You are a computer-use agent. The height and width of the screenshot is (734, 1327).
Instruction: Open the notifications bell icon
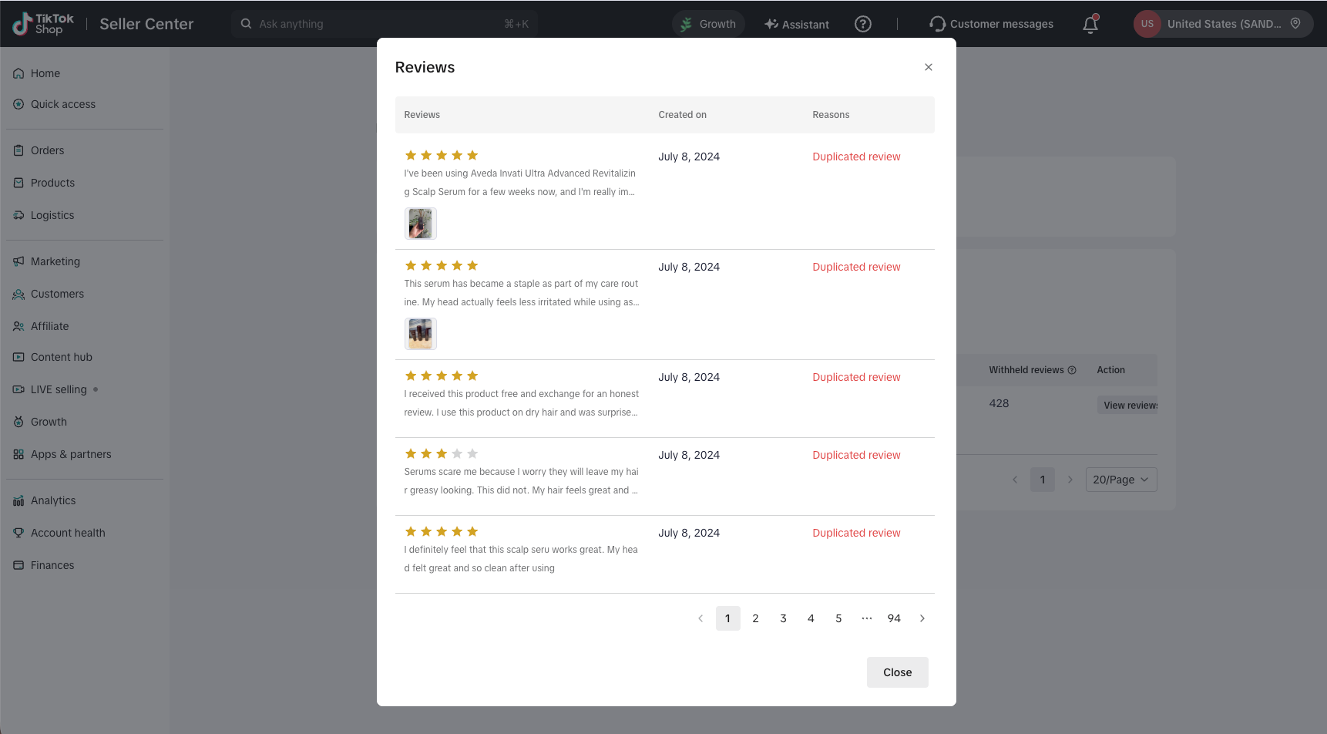tap(1090, 24)
